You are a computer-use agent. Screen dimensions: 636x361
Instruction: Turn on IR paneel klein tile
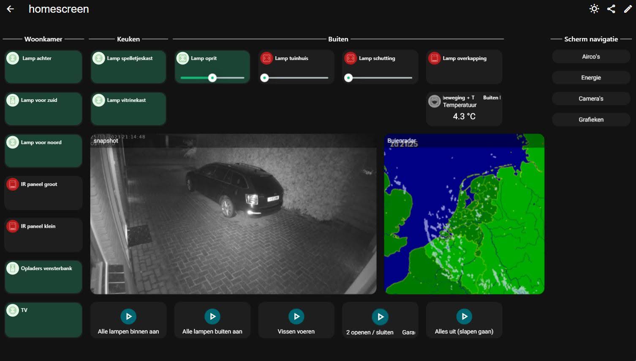(x=43, y=235)
